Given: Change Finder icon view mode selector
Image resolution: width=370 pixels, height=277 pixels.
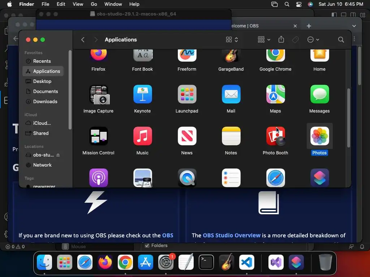Looking at the screenshot, I should pos(232,40).
